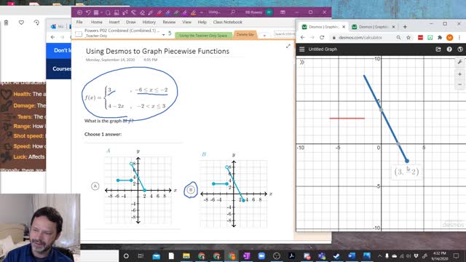Click the page title Using Desmos to Graph

(157, 51)
